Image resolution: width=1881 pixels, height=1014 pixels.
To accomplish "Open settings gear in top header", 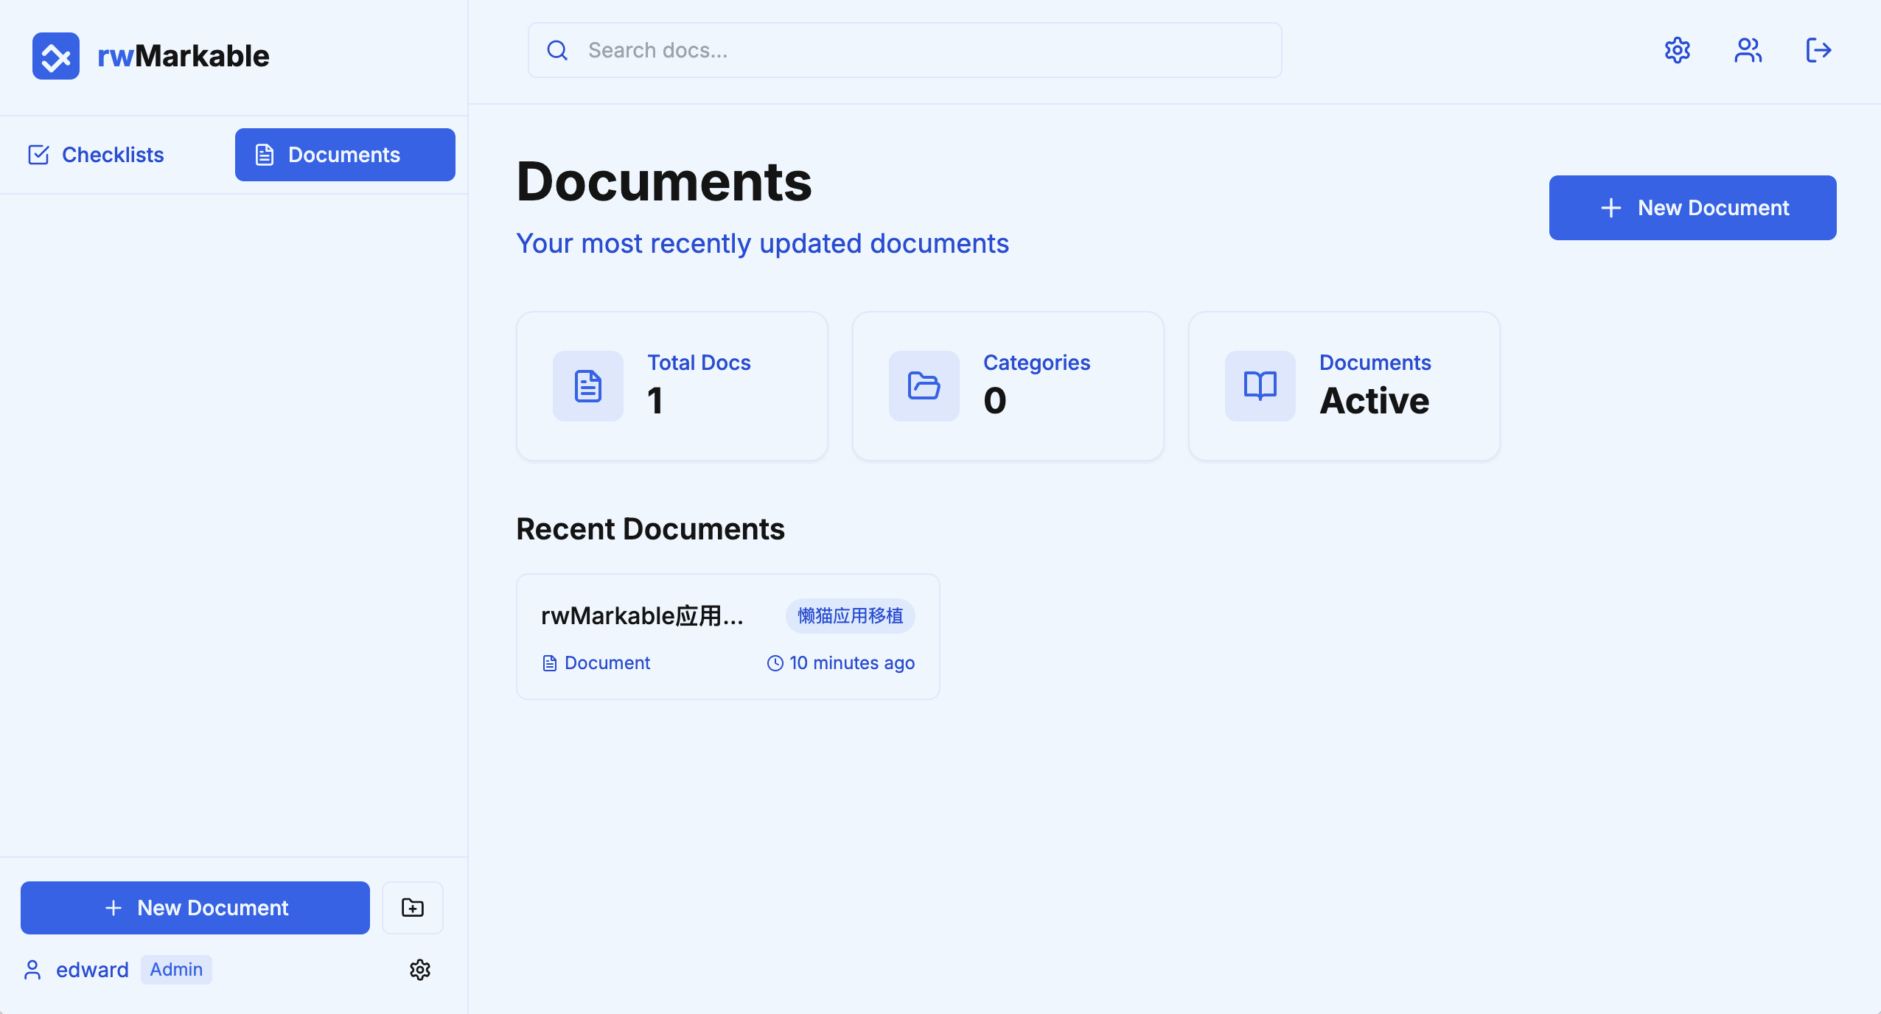I will coord(1677,50).
